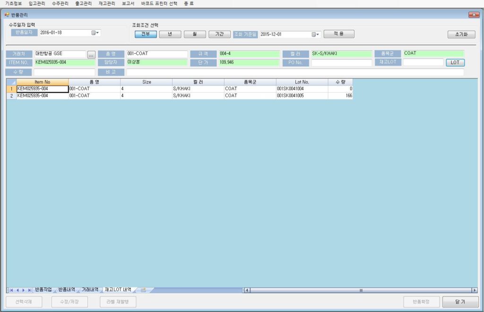
Task: Click the grid select-all corner cell
Action: click(x=11, y=82)
